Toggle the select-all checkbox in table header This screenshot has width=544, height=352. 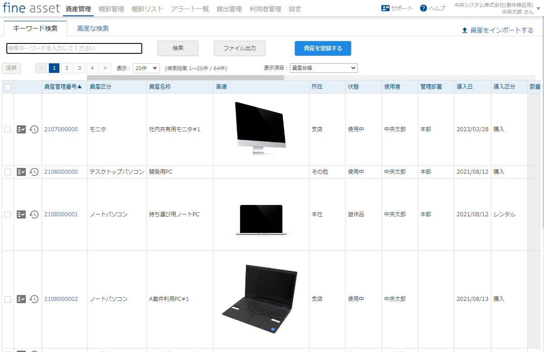pos(7,86)
